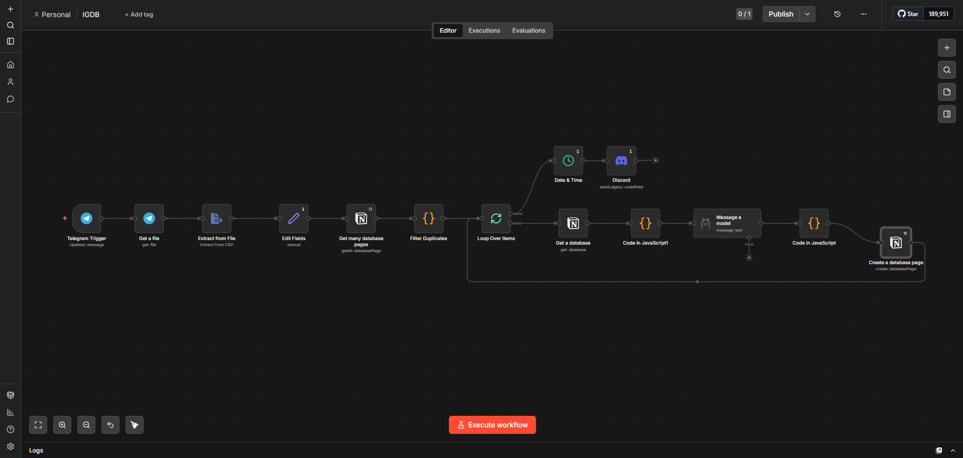Add a sticky note to canvas
Viewport: 963px width, 458px height.
pos(946,92)
